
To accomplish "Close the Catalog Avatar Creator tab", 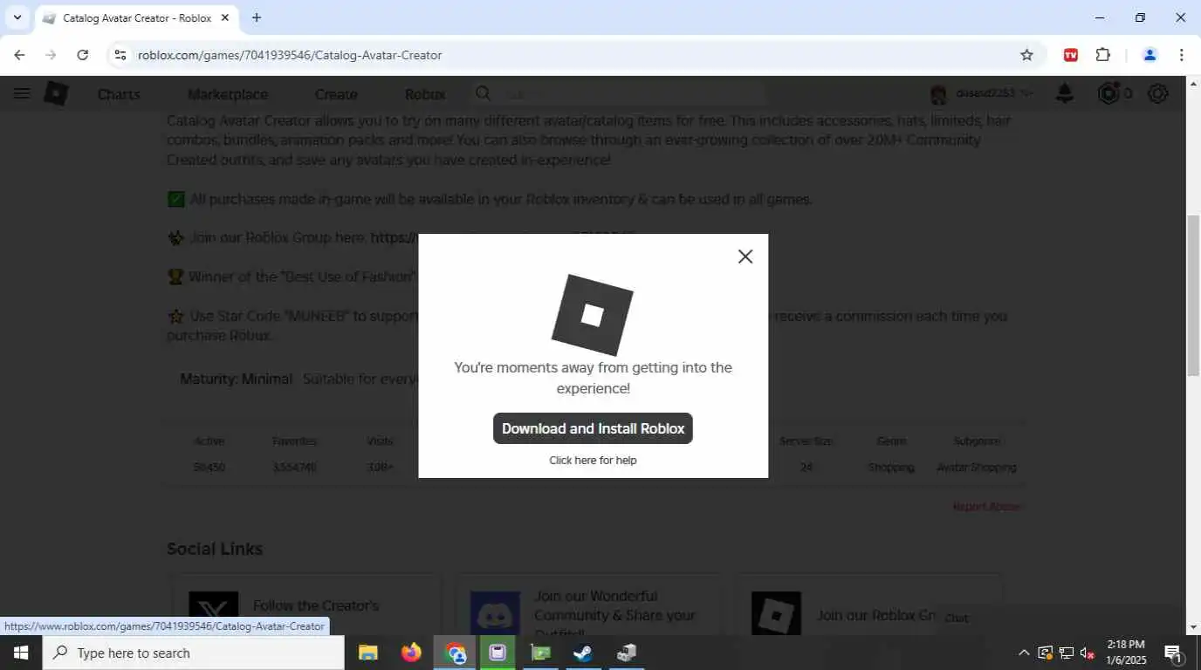I will [225, 17].
